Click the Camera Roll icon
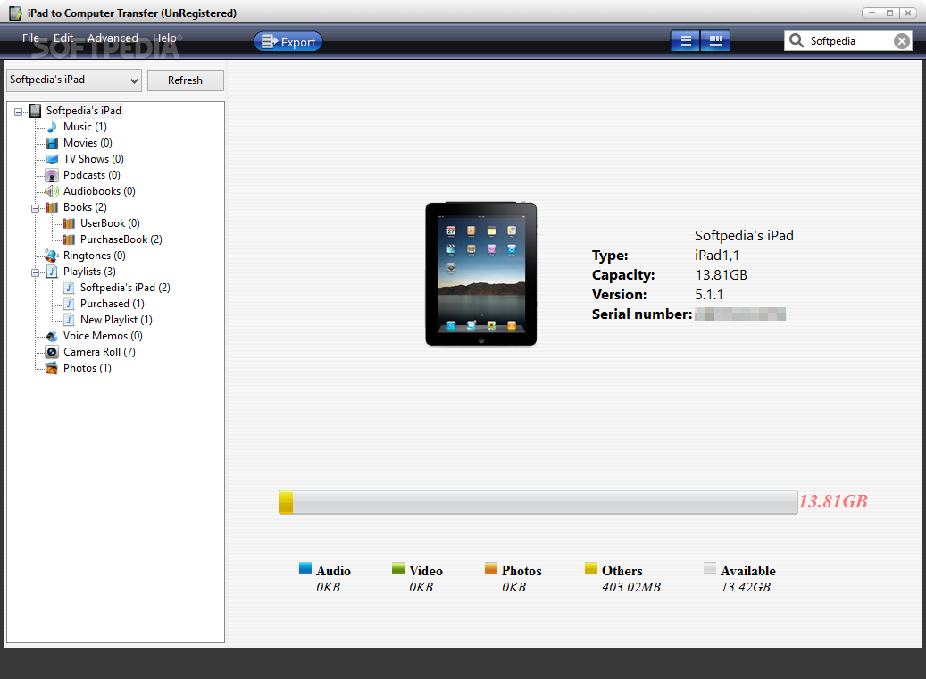926x679 pixels. [x=52, y=352]
